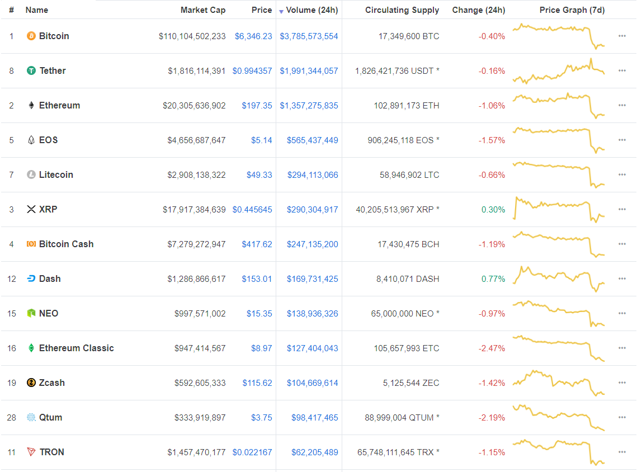Screen dimensions: 642x472
Task: Open the Ethereum Classic name link
Action: click(77, 348)
